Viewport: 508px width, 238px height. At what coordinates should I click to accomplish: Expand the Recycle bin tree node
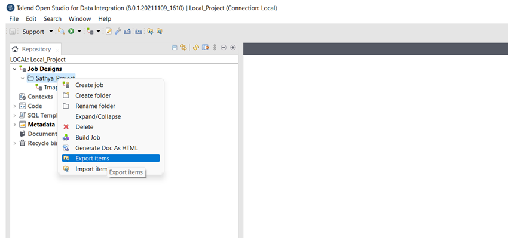14,143
